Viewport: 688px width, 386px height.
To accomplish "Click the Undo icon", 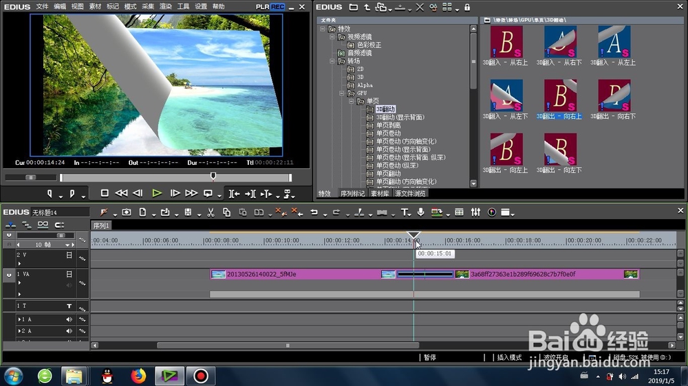I will click(x=314, y=212).
